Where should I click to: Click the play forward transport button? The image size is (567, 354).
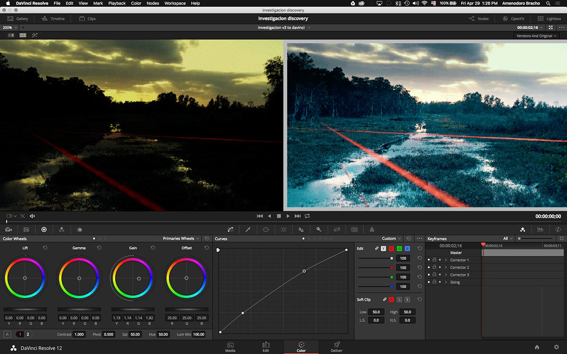pyautogui.click(x=288, y=216)
